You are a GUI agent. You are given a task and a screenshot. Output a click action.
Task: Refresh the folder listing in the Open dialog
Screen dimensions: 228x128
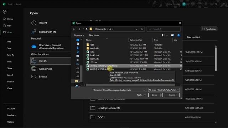coord(142,29)
